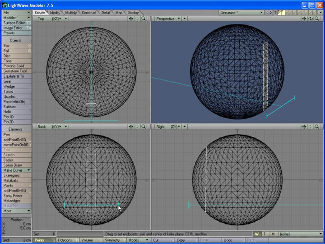The height and width of the screenshot is (244, 325).
Task: Open the File dropdown menu
Action: tap(16, 13)
